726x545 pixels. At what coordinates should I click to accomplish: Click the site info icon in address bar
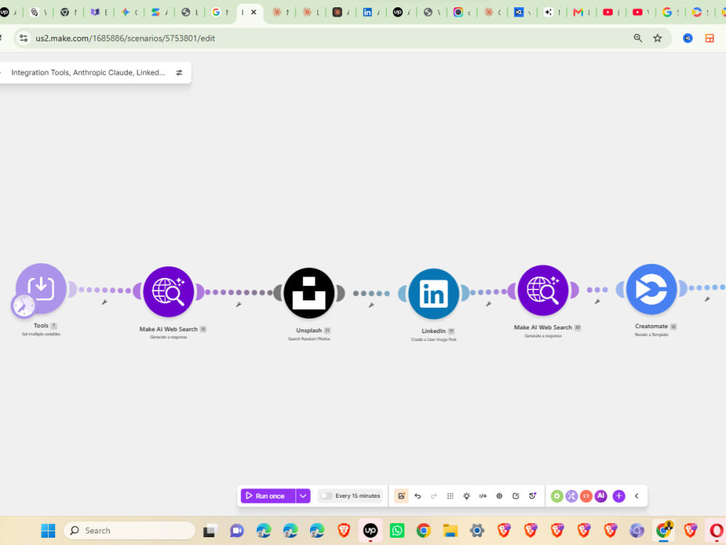click(x=23, y=38)
